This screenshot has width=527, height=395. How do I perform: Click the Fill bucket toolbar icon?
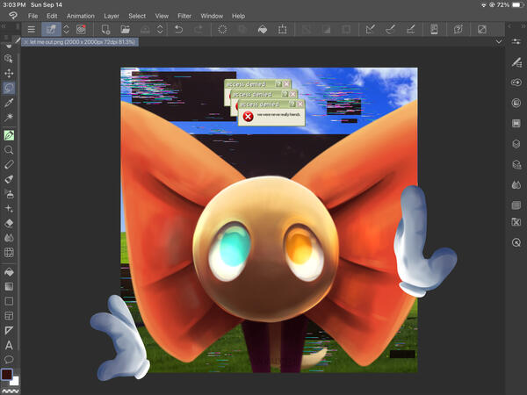[263, 30]
